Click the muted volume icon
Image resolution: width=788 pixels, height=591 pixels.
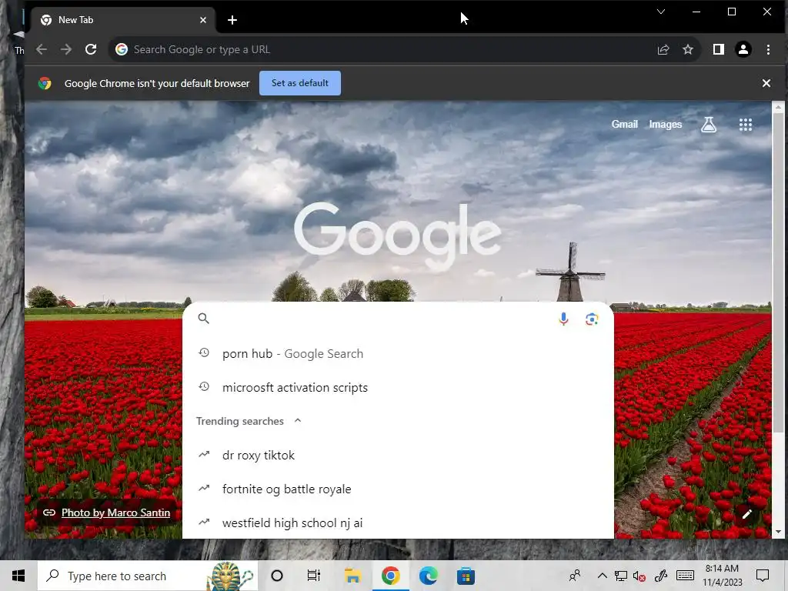pyautogui.click(x=639, y=576)
